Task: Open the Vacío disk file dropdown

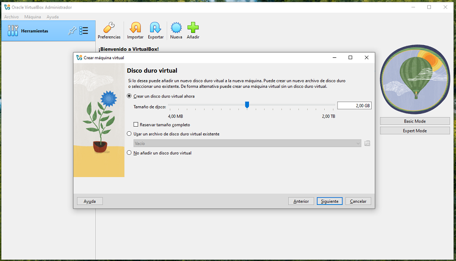Action: coord(248,143)
